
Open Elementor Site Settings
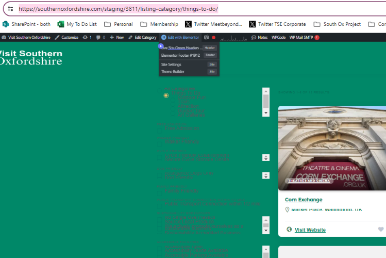[x=171, y=64]
